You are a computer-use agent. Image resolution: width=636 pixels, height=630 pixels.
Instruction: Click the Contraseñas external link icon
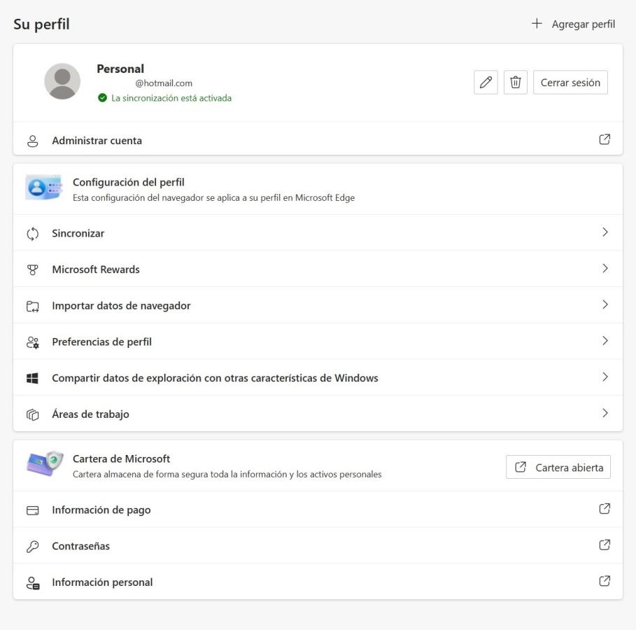point(605,545)
